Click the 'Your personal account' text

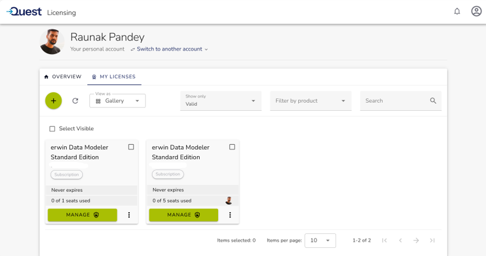point(97,49)
